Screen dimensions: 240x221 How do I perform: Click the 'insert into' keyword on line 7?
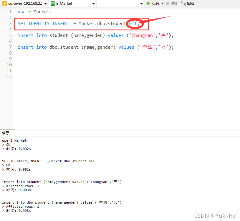32,47
